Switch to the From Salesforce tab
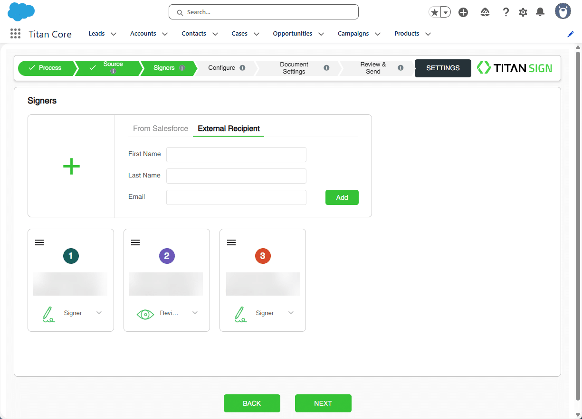 (160, 129)
